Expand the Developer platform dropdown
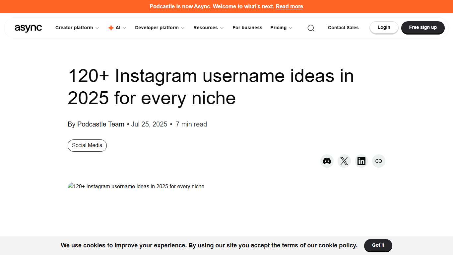Image resolution: width=453 pixels, height=255 pixels. pyautogui.click(x=157, y=28)
